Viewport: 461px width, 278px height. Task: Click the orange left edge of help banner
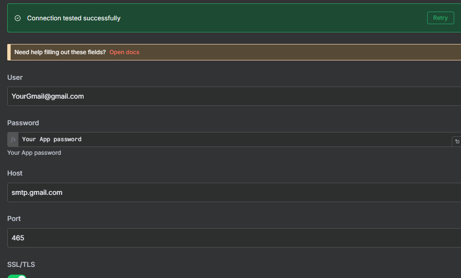(x=9, y=52)
